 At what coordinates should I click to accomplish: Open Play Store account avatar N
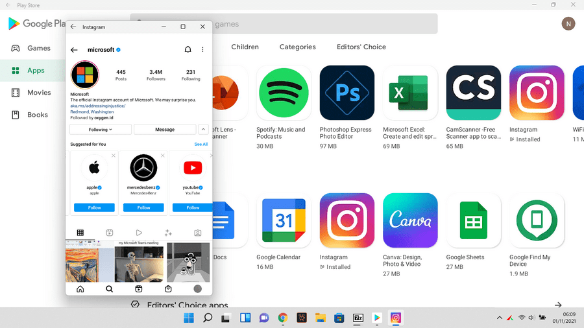click(568, 24)
